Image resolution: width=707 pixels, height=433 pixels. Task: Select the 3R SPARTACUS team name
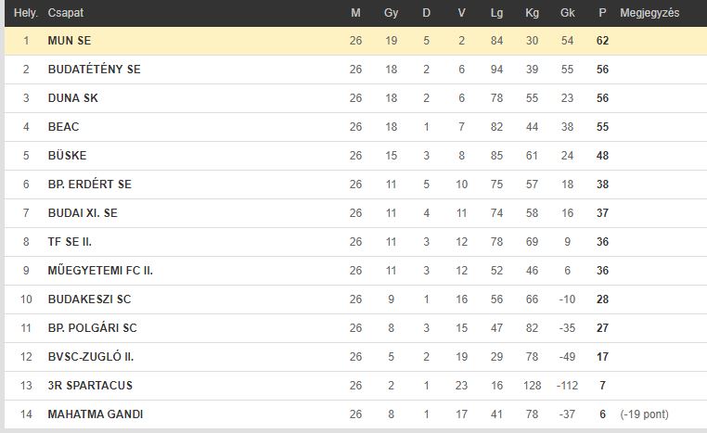(x=90, y=386)
